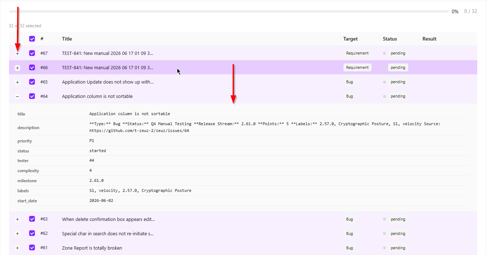The image size is (487, 255).
Task: Click the tester value 44
Action: tap(92, 160)
